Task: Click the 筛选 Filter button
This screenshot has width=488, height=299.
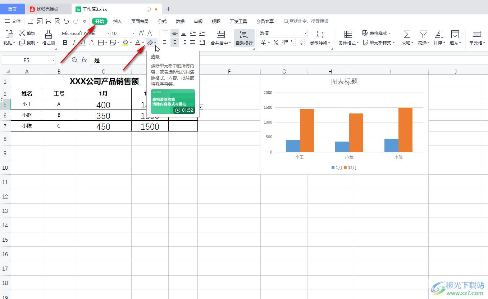Action: [423, 38]
